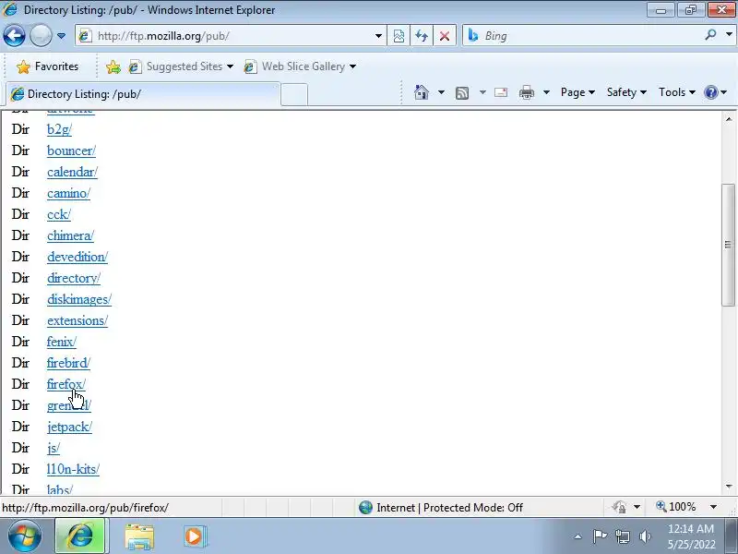Open the directory/ link
Viewport: 738px width, 554px height.
coord(74,278)
